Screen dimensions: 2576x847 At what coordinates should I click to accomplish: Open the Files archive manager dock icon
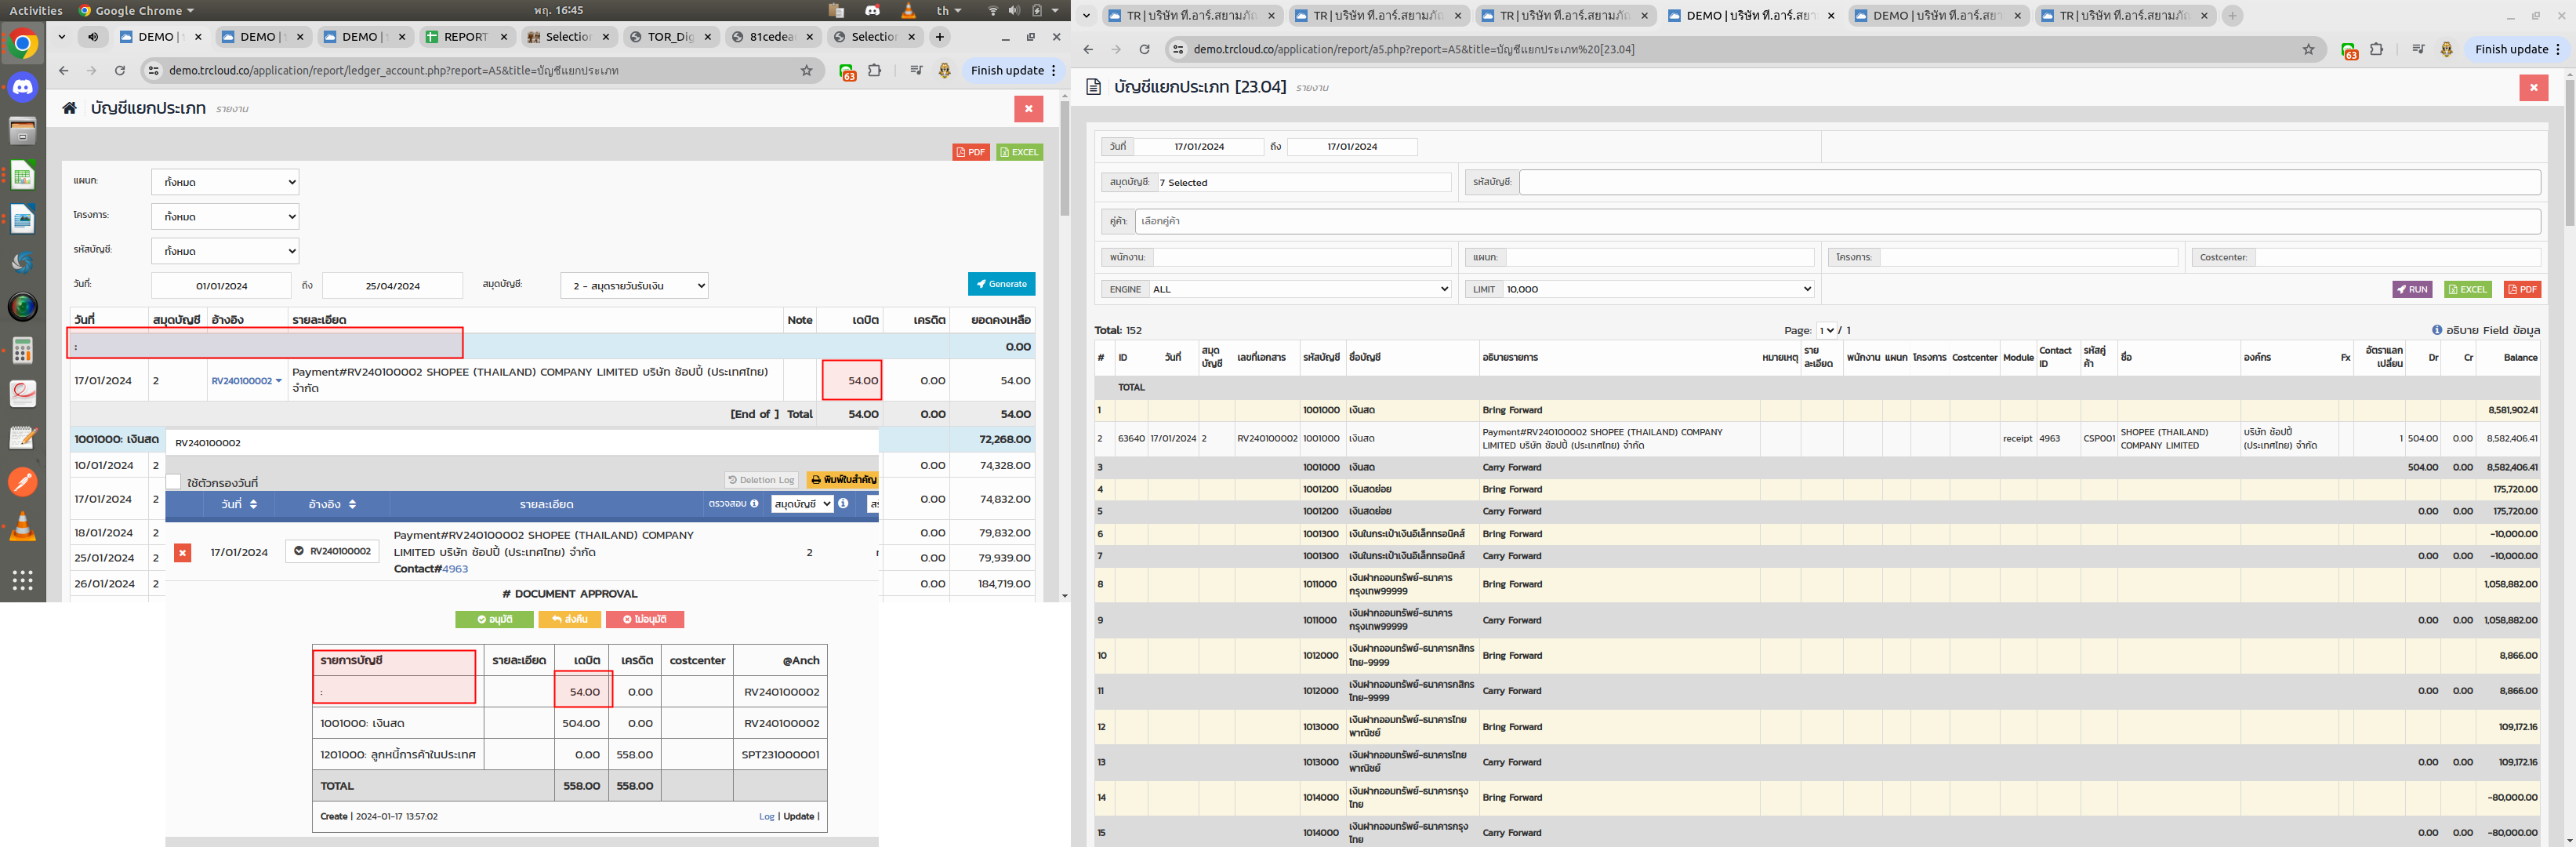click(x=22, y=131)
